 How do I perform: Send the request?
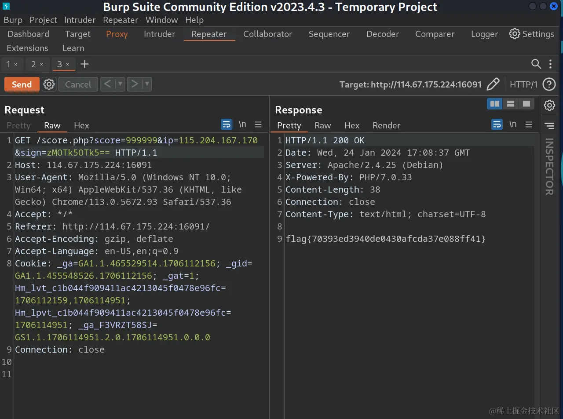[x=22, y=84]
